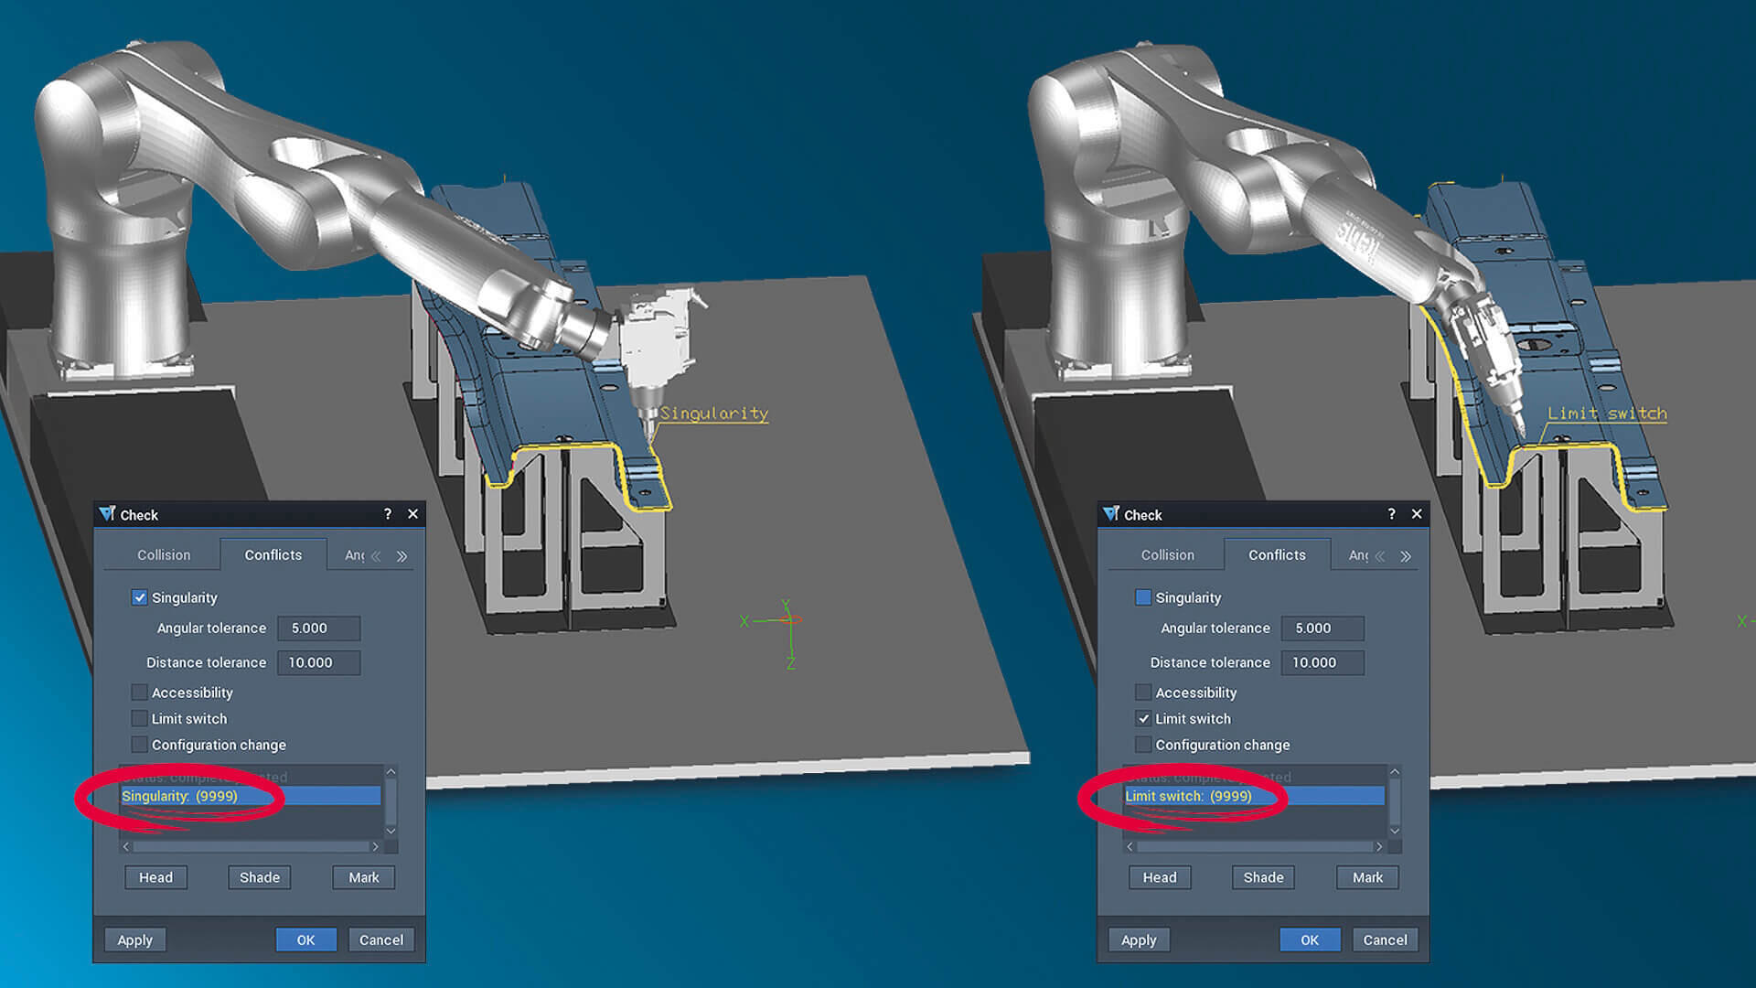The width and height of the screenshot is (1756, 988).
Task: Click Mark button in right dialog
Action: pos(1367,877)
